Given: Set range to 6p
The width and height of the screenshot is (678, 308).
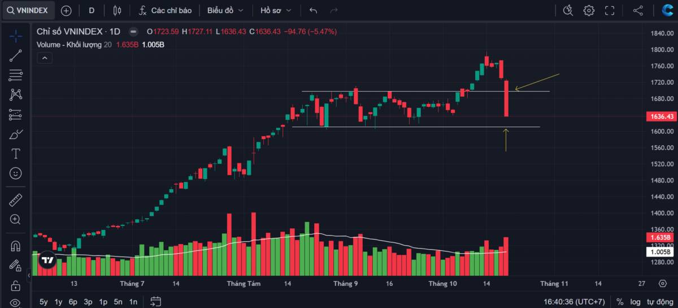Looking at the screenshot, I should tap(73, 302).
